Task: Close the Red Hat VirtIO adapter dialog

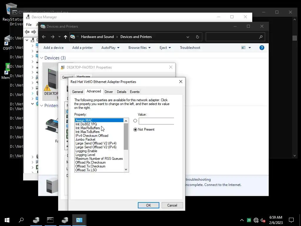Action: (181, 82)
